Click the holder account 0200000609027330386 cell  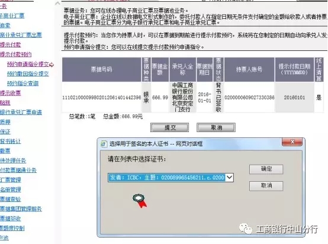point(249,98)
